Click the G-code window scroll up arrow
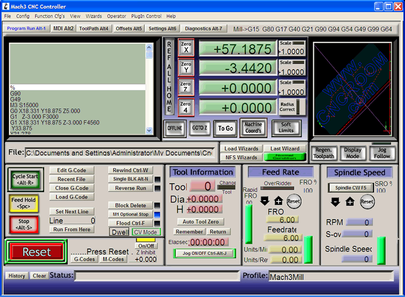405x297 pixels. pos(149,48)
